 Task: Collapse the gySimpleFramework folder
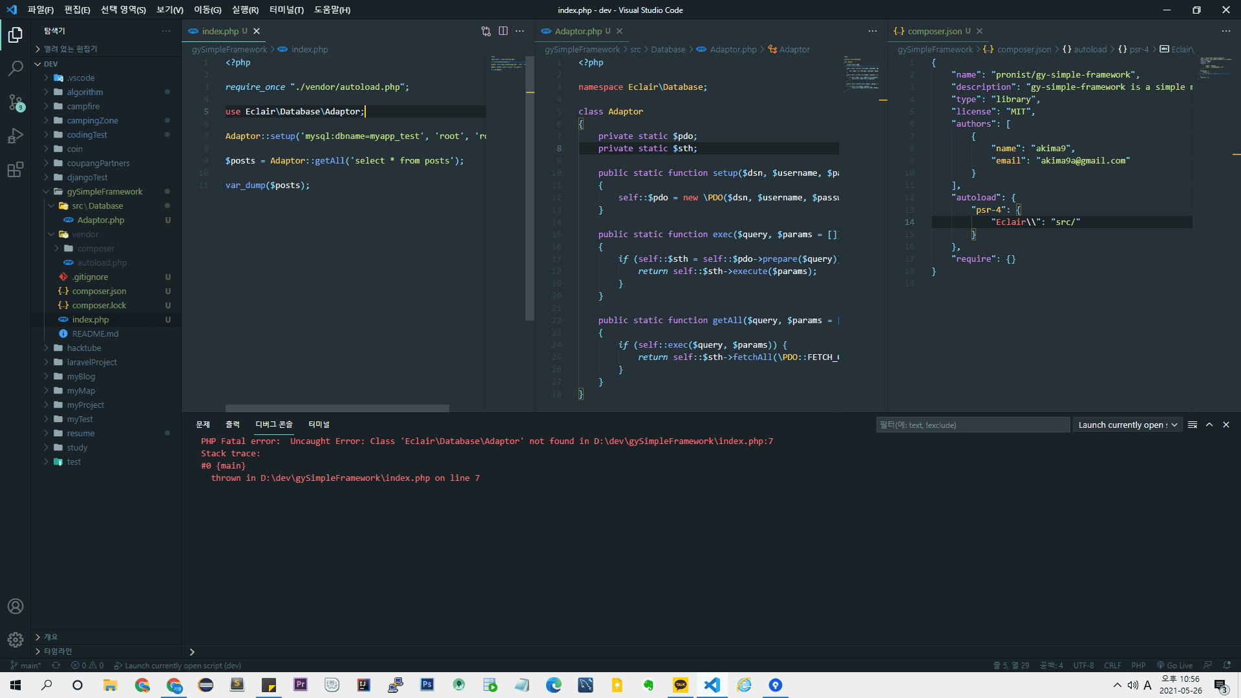click(x=104, y=191)
